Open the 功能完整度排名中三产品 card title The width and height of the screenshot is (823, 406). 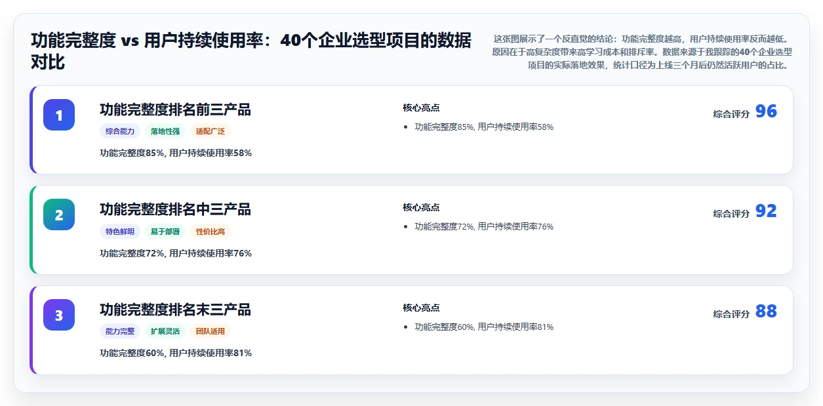pyautogui.click(x=175, y=209)
